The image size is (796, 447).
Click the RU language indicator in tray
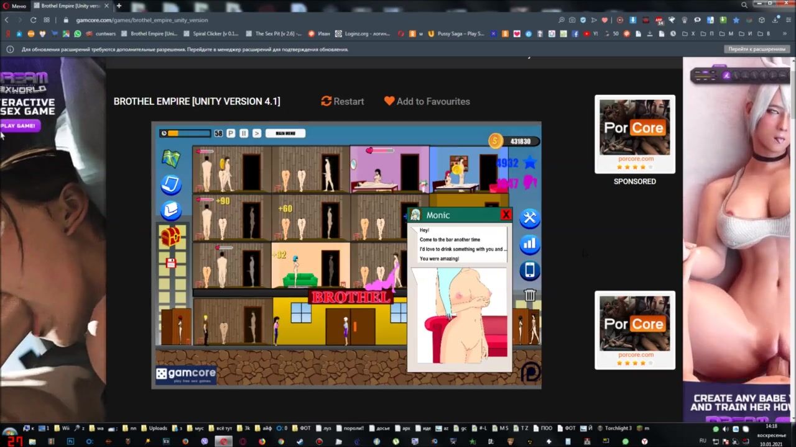[x=703, y=441]
